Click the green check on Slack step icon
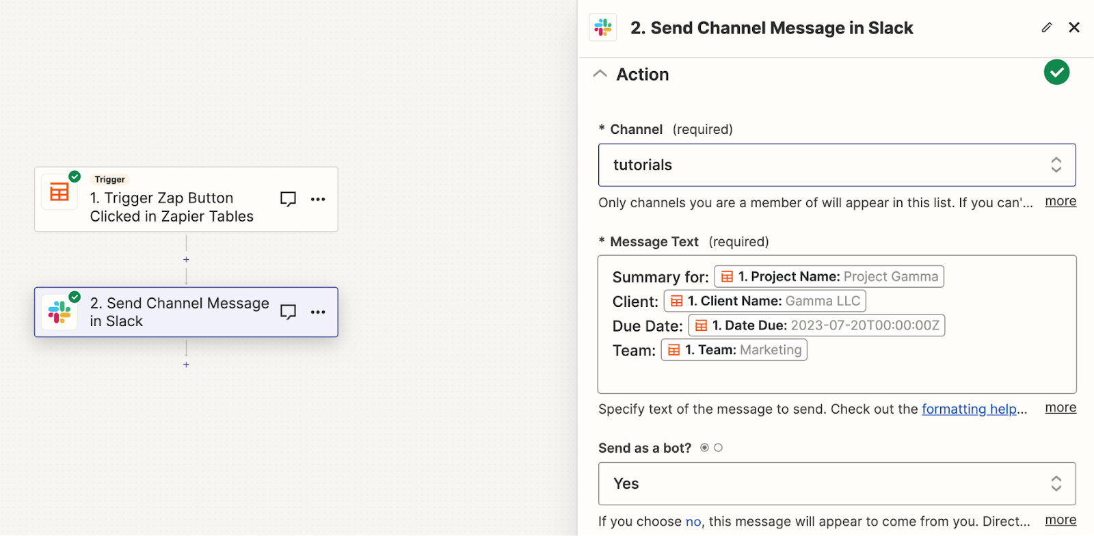The width and height of the screenshot is (1094, 536). click(x=75, y=297)
